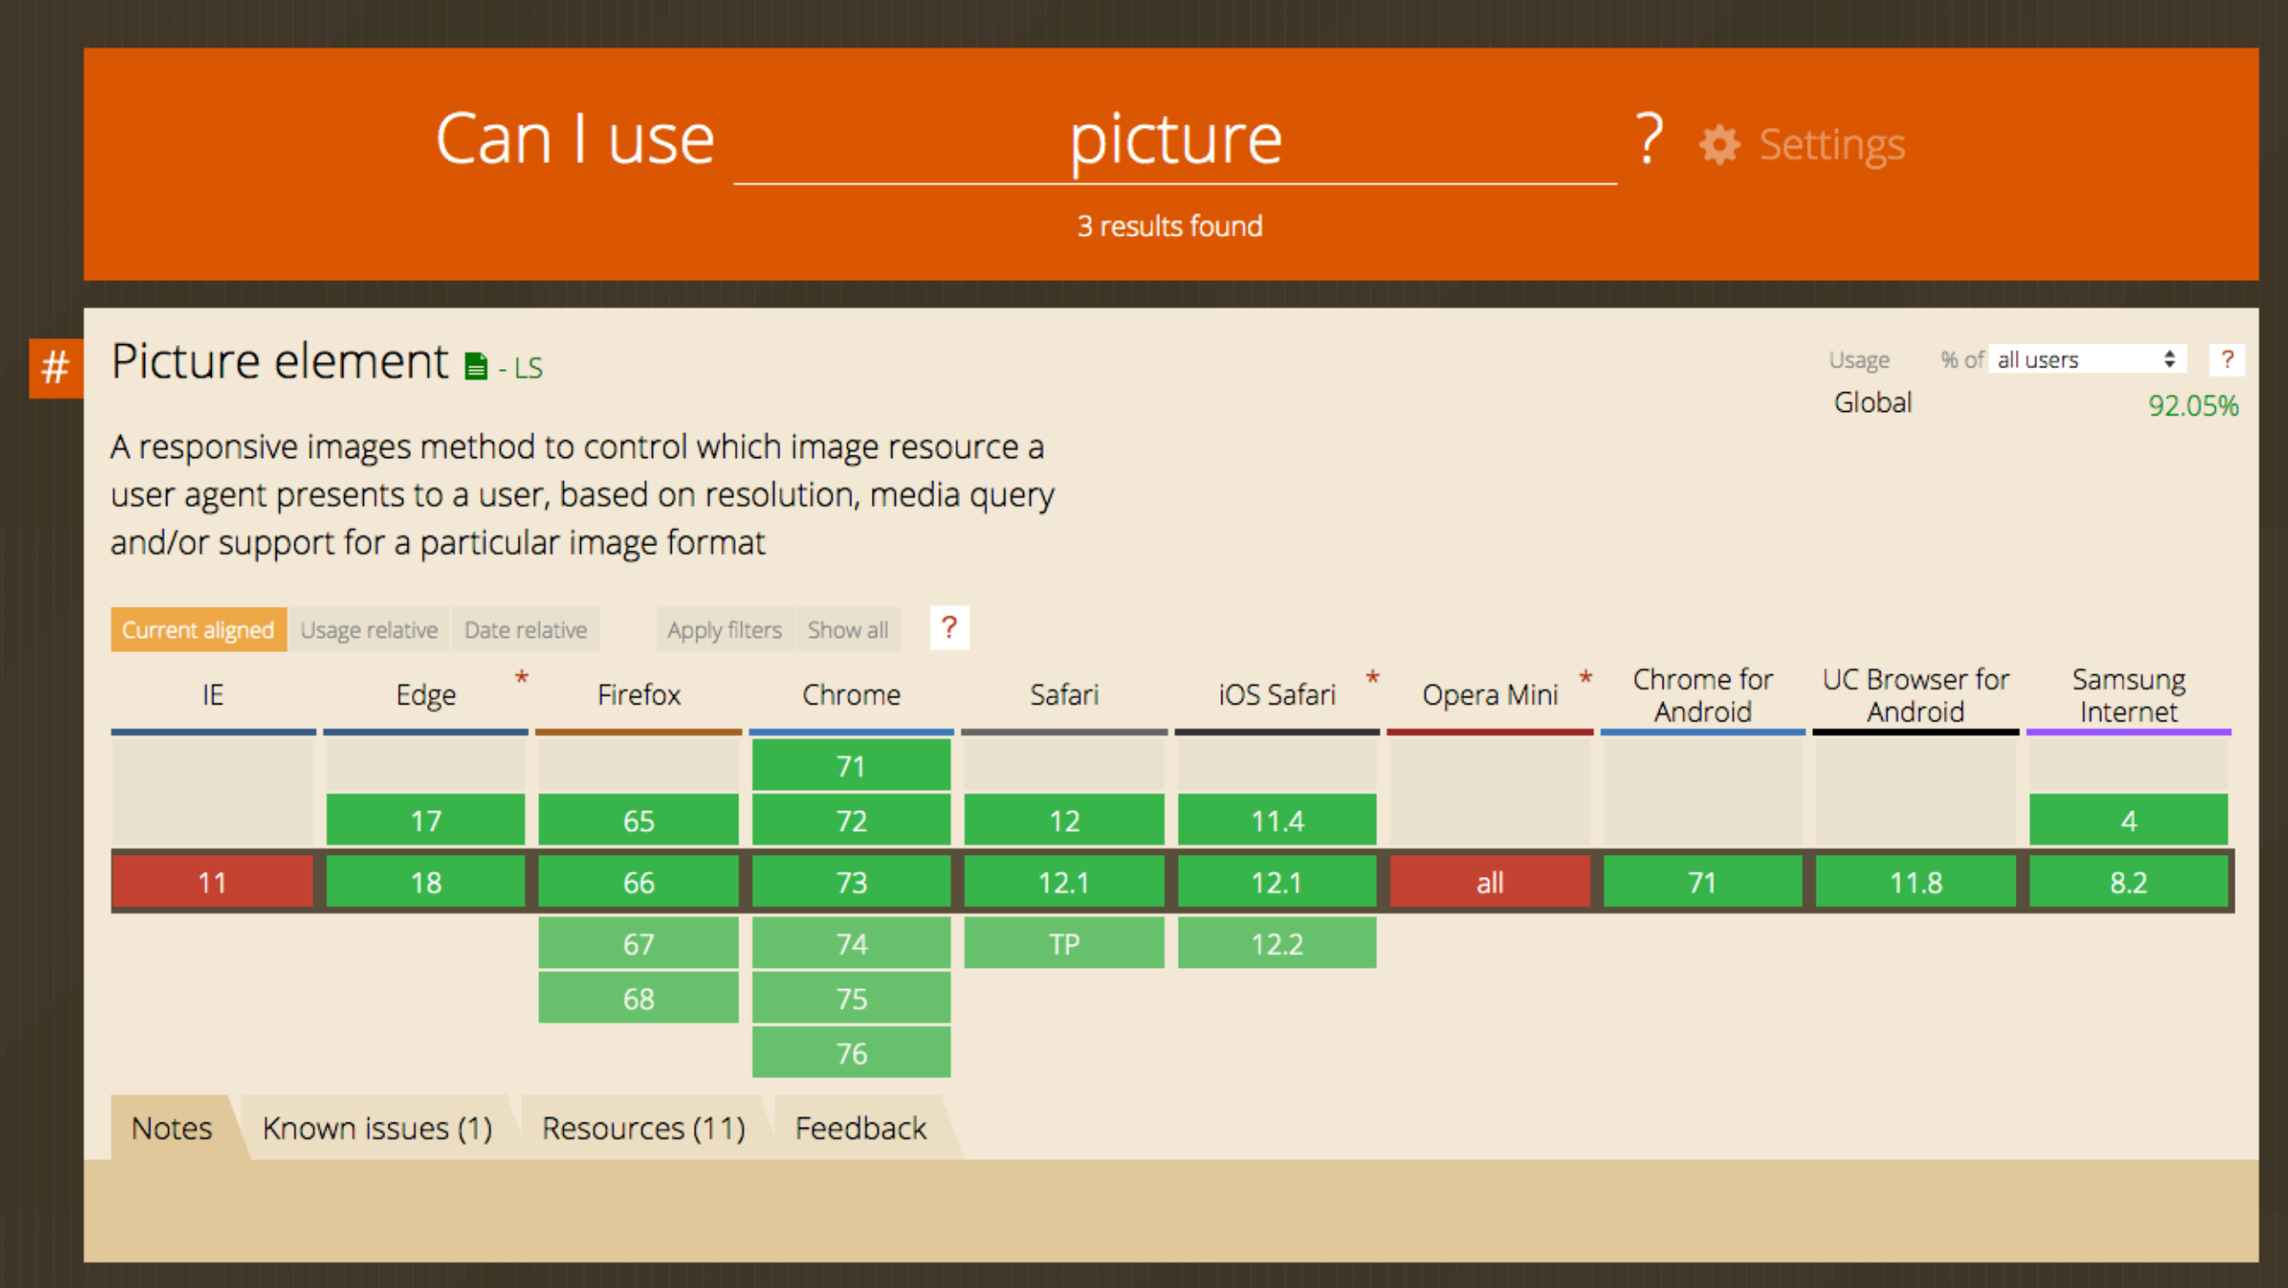This screenshot has height=1288, width=2288.
Task: Open the usage help question mark icon
Action: pyautogui.click(x=2226, y=360)
